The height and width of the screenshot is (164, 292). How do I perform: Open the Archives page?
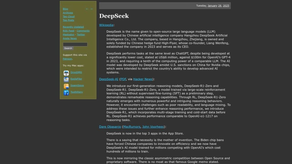pos(68,13)
